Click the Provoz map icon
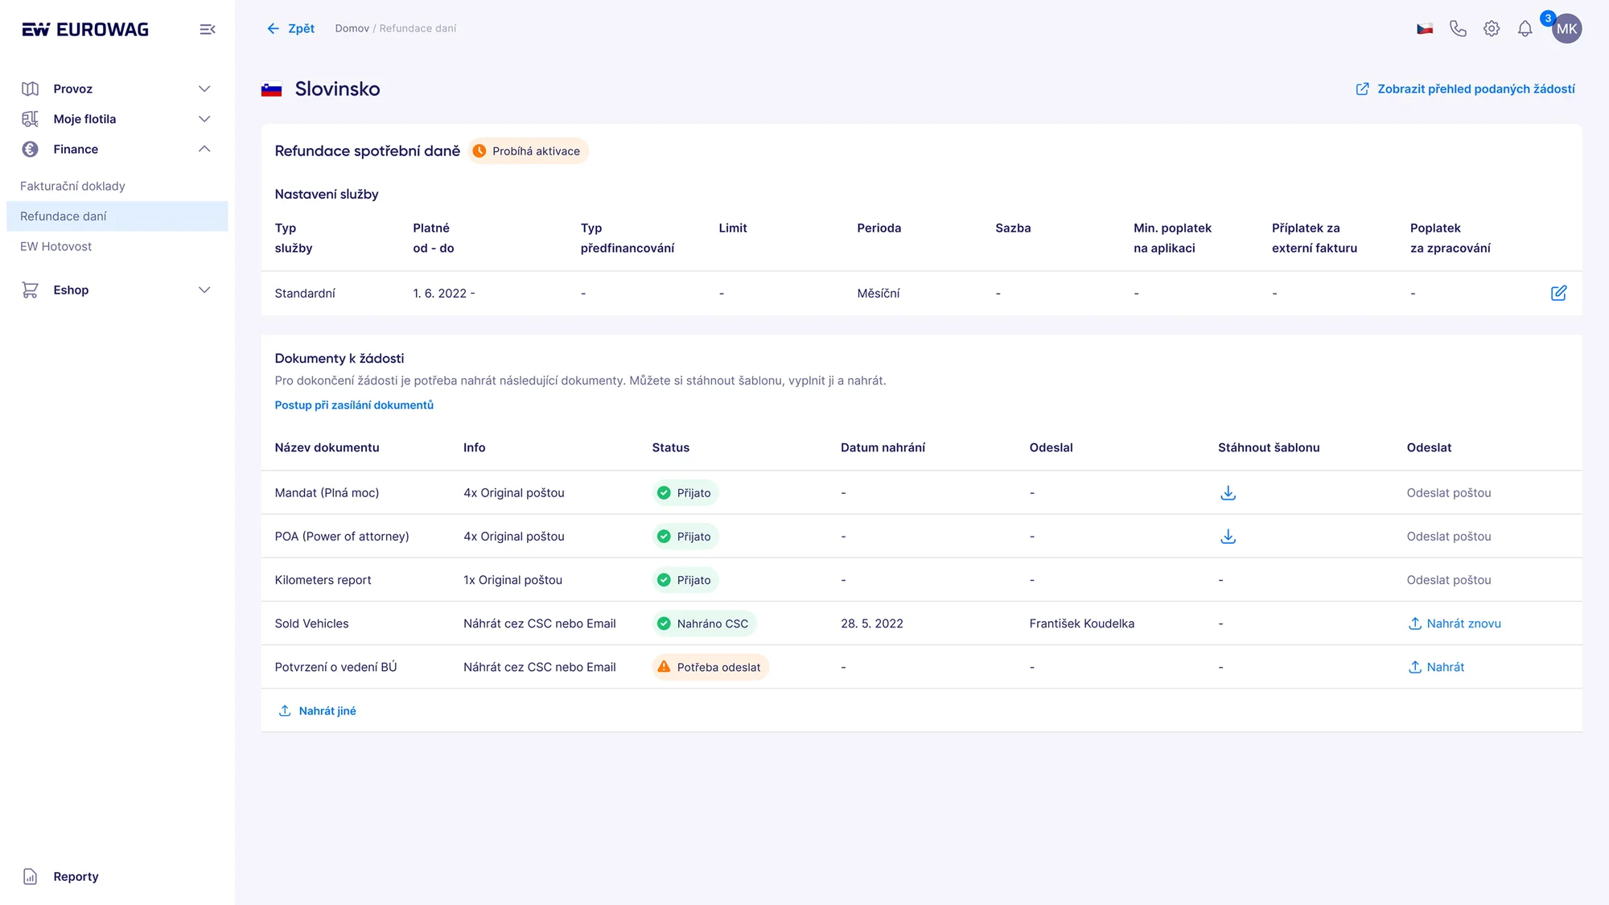Screen dimensions: 1609x905 point(31,88)
